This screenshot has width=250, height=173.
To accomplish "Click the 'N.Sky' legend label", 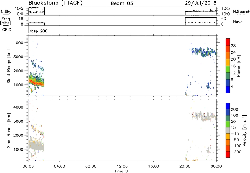I will coord(6,12).
